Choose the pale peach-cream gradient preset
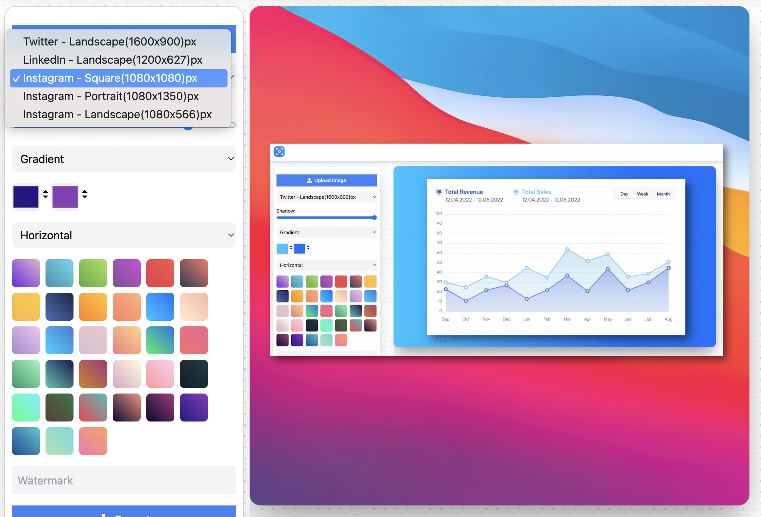Screen dimensions: 761x517 [x=194, y=307]
